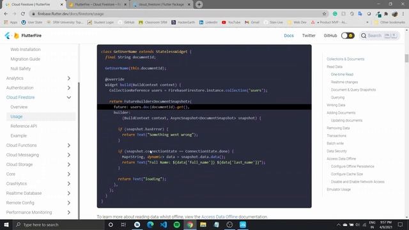Open Microsoft Edge from the taskbar

point(150,225)
